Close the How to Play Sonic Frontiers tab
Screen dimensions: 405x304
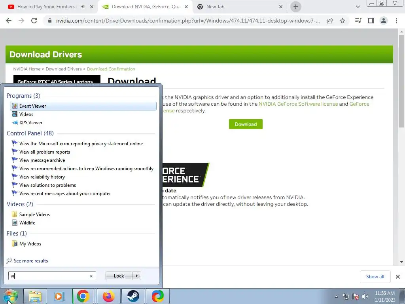point(92,7)
